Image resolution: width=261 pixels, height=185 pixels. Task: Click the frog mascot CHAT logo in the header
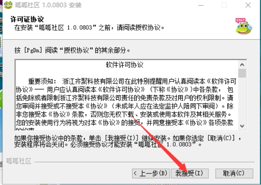coord(244,26)
